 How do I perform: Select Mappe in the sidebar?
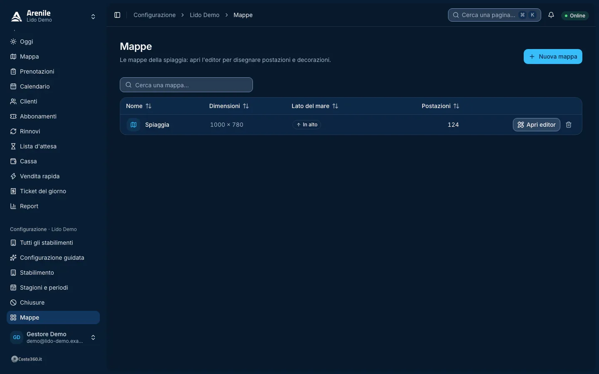53,317
